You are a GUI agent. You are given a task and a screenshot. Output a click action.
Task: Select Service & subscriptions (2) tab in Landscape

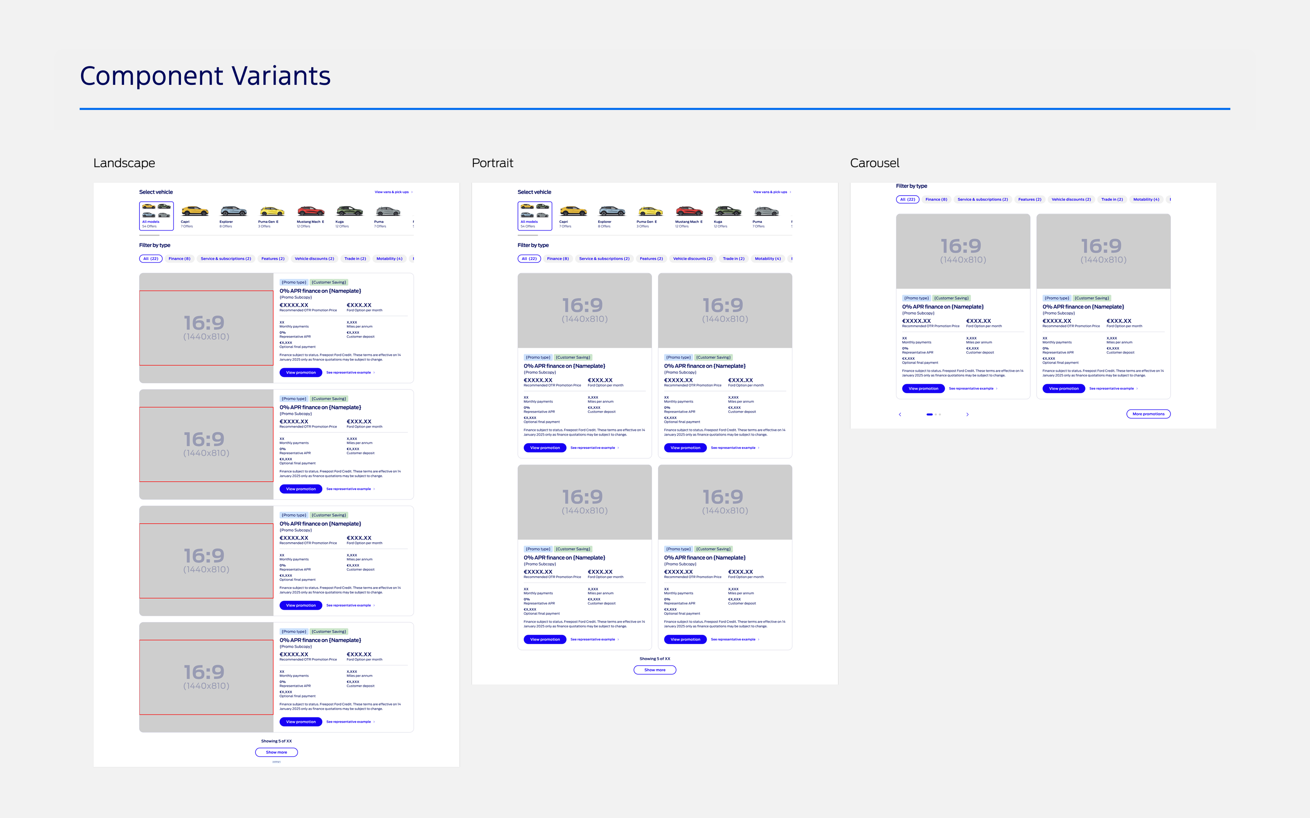226,259
